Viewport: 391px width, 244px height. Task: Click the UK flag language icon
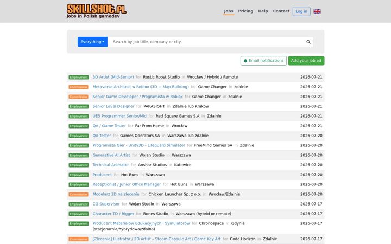[x=317, y=11]
